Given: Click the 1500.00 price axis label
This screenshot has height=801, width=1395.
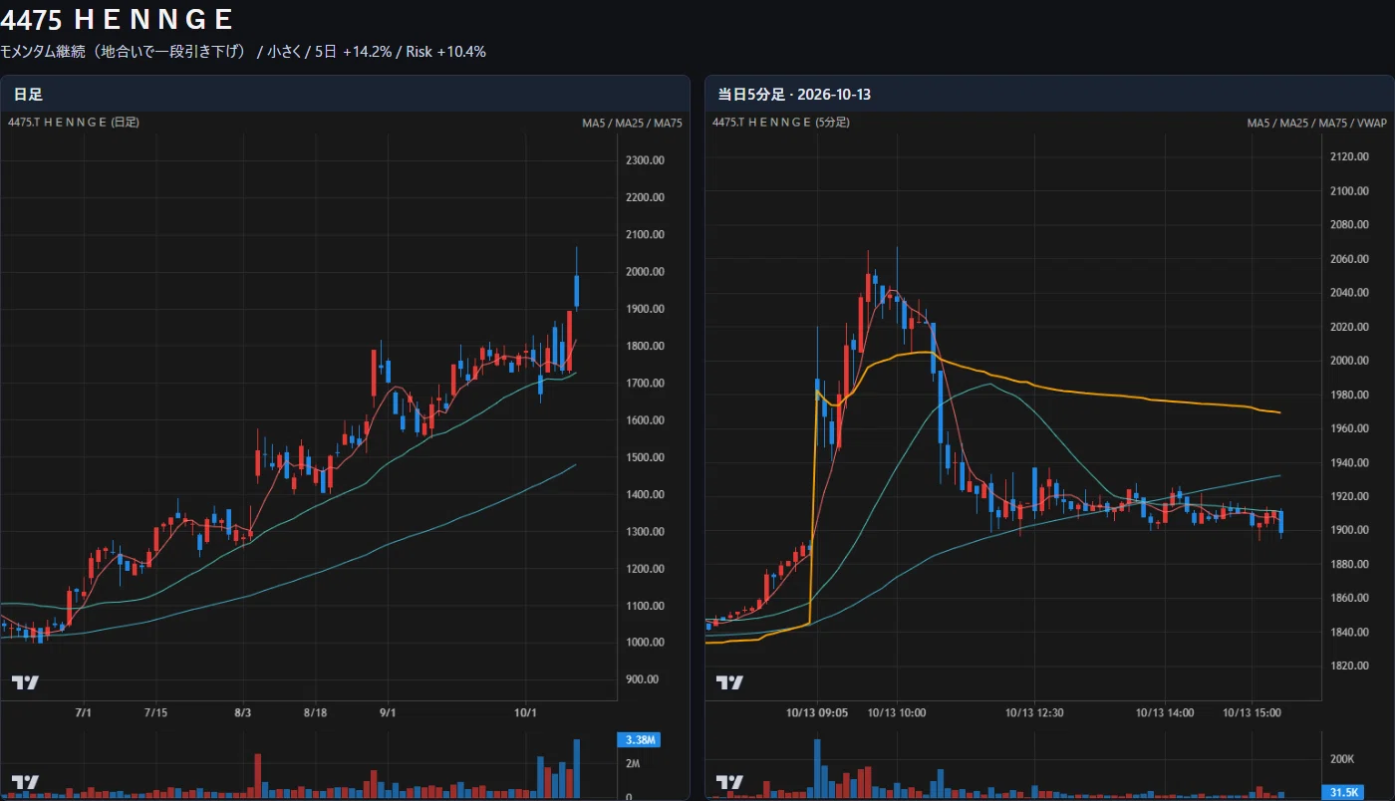Looking at the screenshot, I should (646, 457).
